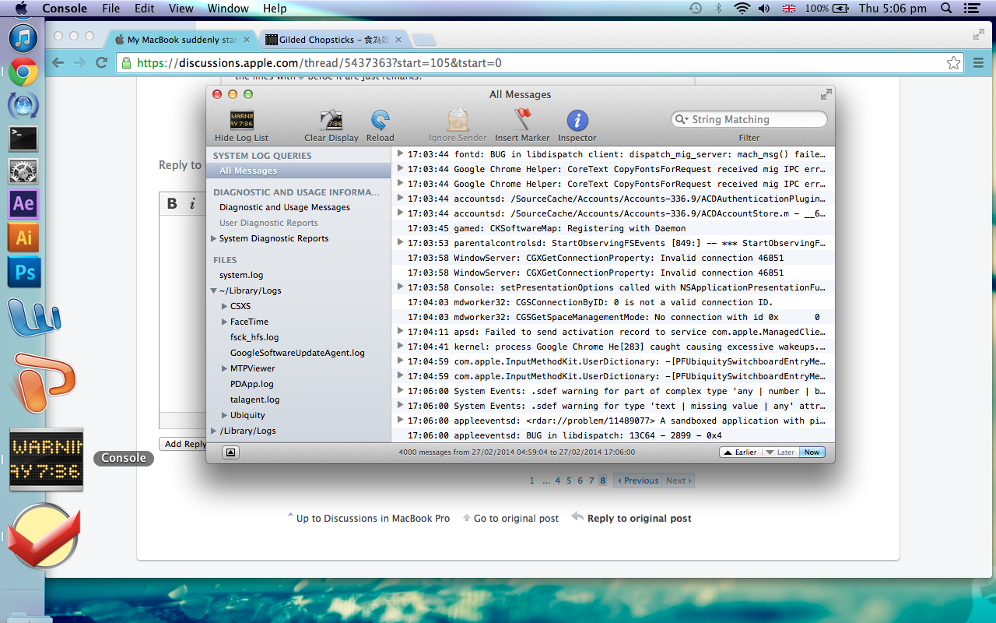Viewport: 996px width, 623px height.
Task: Expand the FaceTime log folder
Action: click(225, 322)
